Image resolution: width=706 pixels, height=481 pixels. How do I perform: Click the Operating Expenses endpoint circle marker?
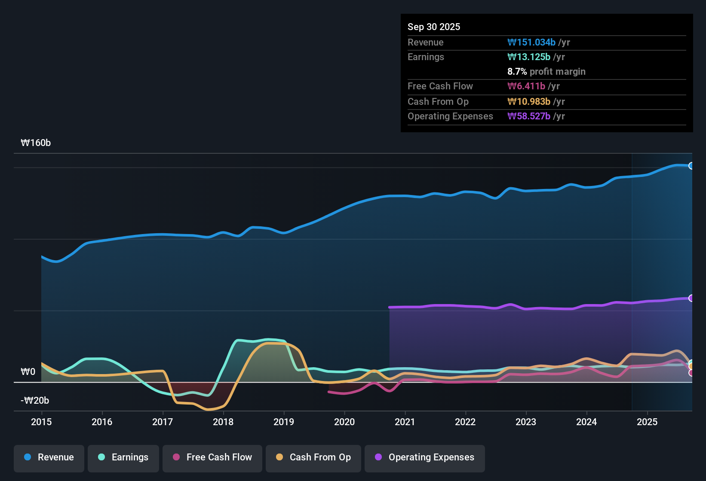point(691,298)
